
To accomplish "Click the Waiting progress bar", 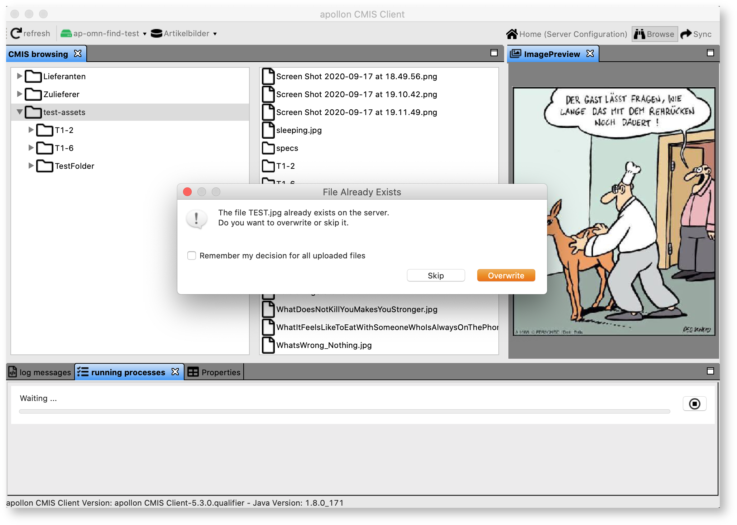I will (x=344, y=411).
